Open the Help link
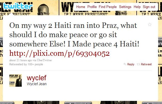Screen dimensions: 162x104 pos(137,7)
